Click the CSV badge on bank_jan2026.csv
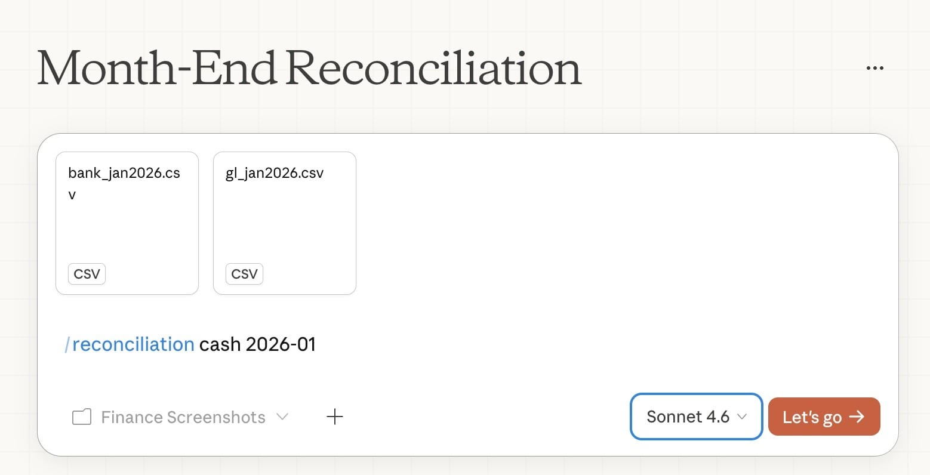 click(x=86, y=273)
